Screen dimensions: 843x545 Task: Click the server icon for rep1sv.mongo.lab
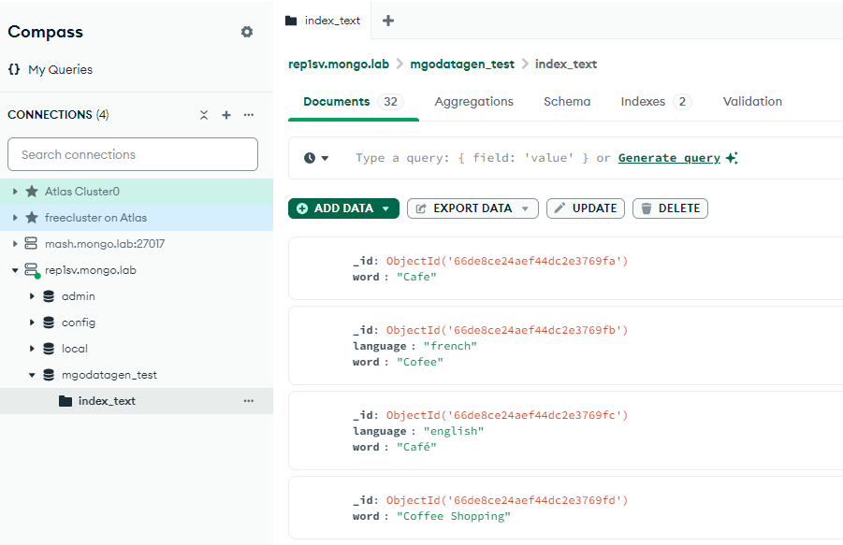pos(32,270)
